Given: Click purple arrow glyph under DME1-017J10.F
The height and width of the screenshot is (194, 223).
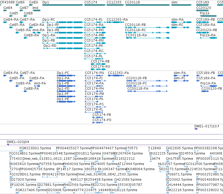Looking at the screenshot, I should [196, 129].
